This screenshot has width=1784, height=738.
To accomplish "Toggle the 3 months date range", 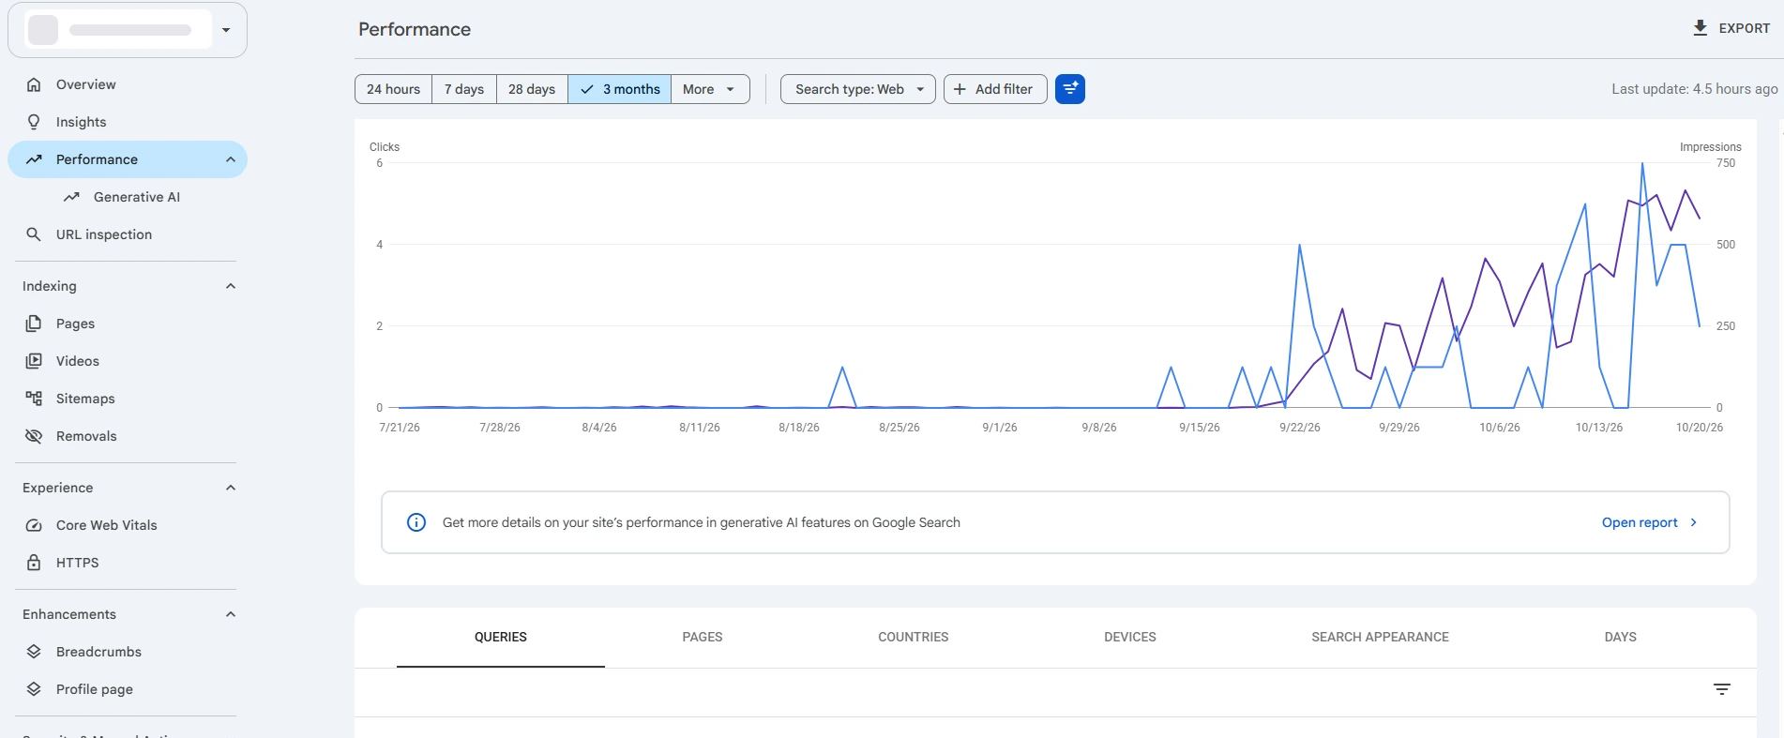I will [620, 89].
